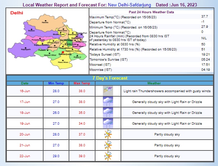Screen dimensions: 218x166
Task: Click the Date column header
Action: (25, 83)
